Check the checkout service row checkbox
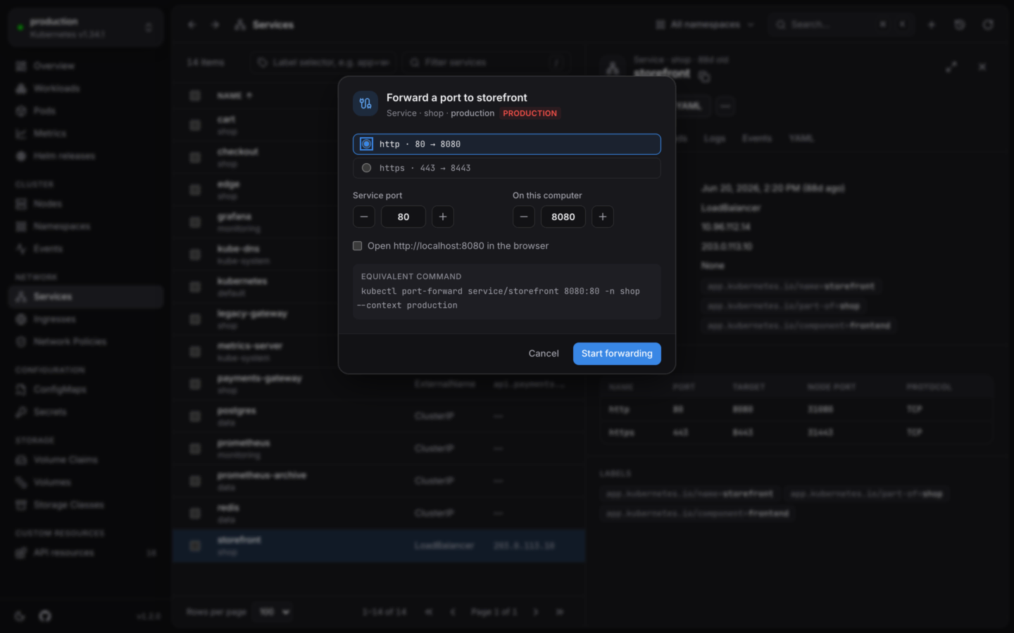 tap(195, 158)
